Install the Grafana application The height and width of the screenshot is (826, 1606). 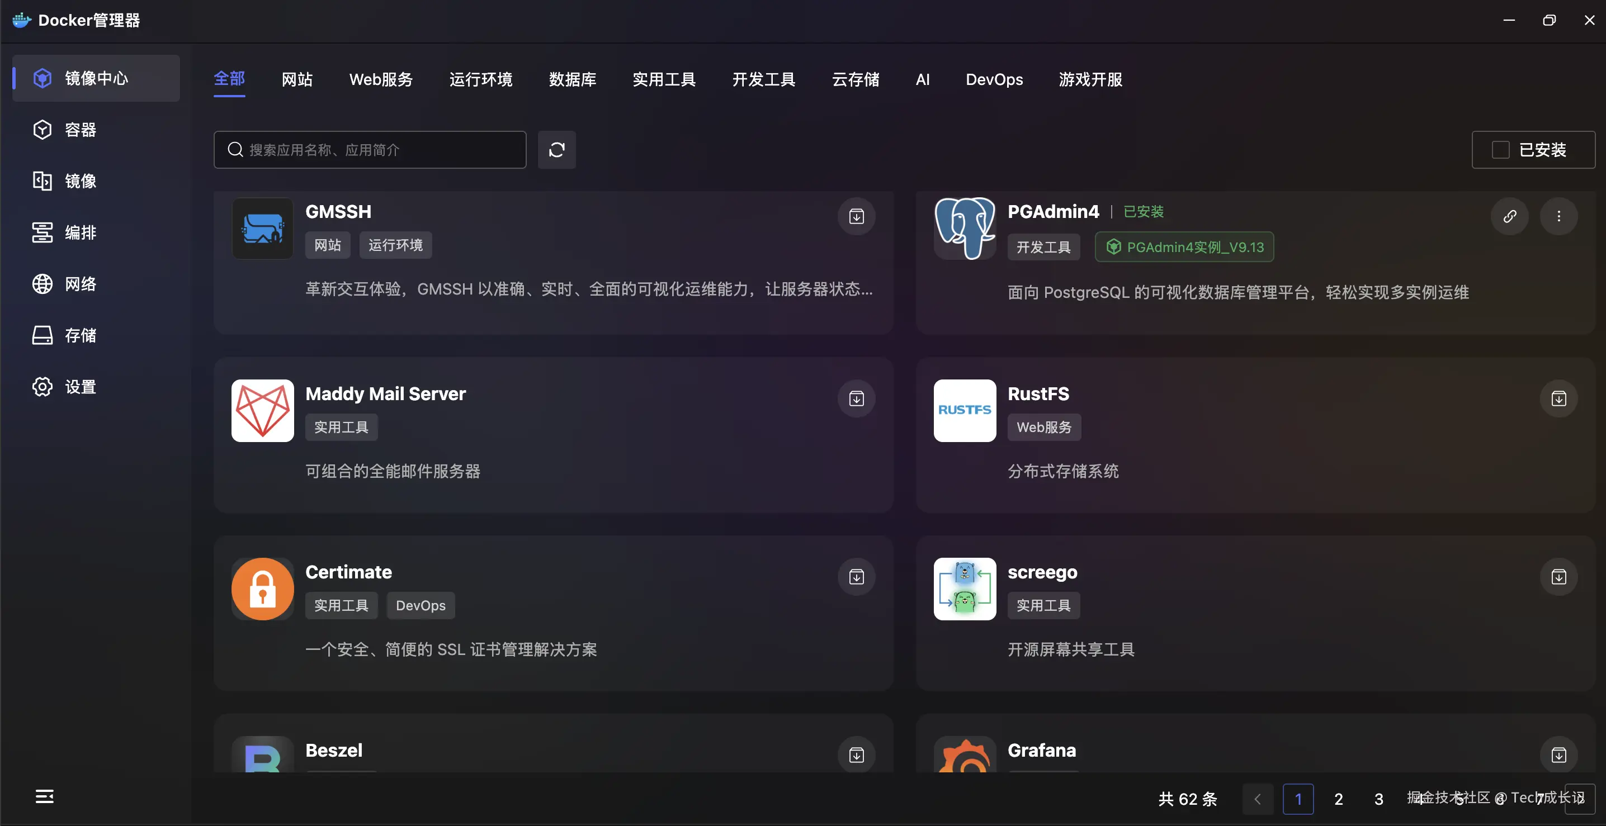(1558, 755)
